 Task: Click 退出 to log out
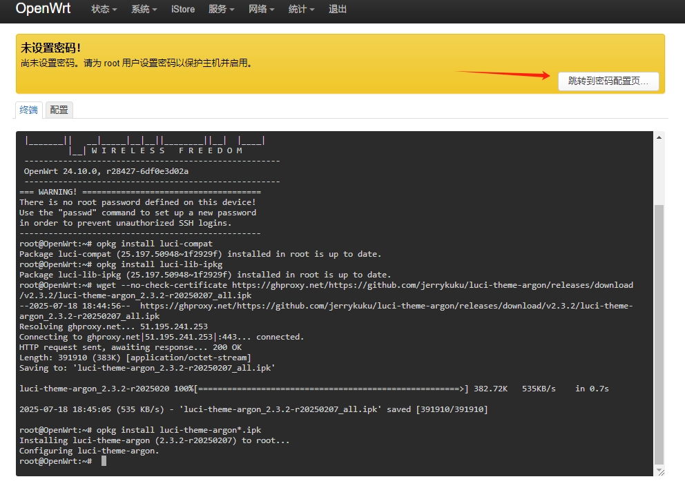[337, 9]
